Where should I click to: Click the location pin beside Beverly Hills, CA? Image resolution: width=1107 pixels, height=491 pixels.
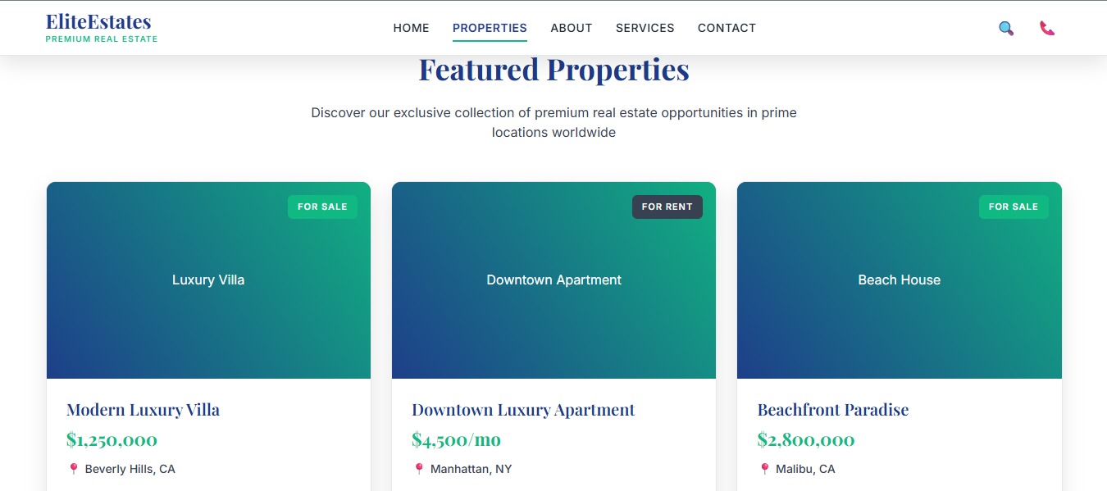click(x=73, y=468)
